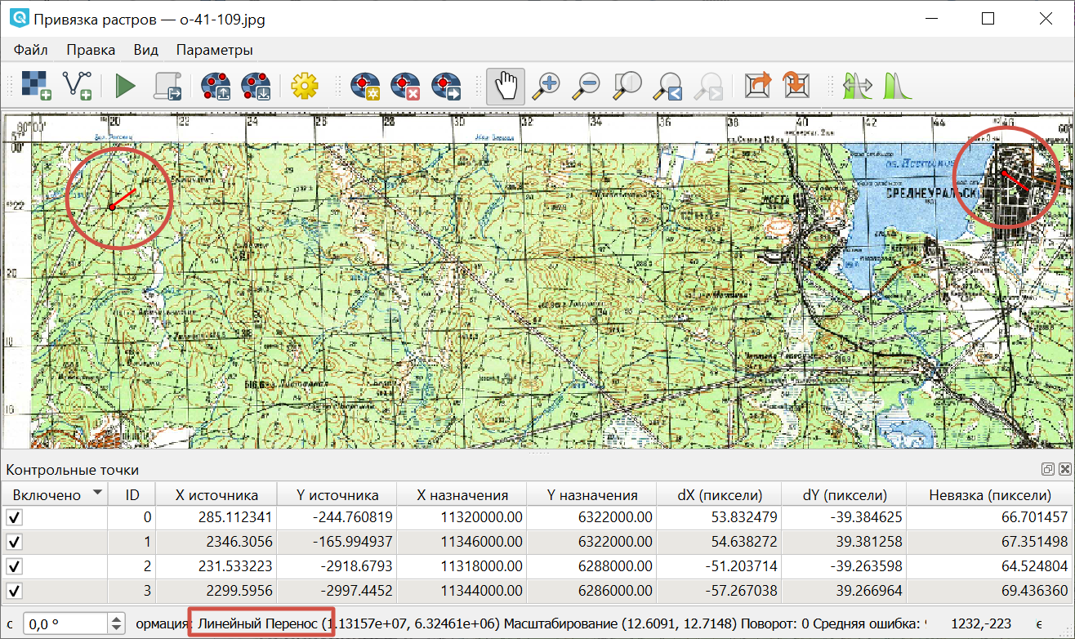Select the Zoom Out magnifier tool
The image size is (1075, 639).
click(x=586, y=86)
